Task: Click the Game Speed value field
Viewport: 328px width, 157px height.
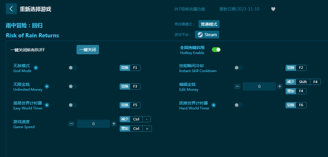Action: [93, 124]
